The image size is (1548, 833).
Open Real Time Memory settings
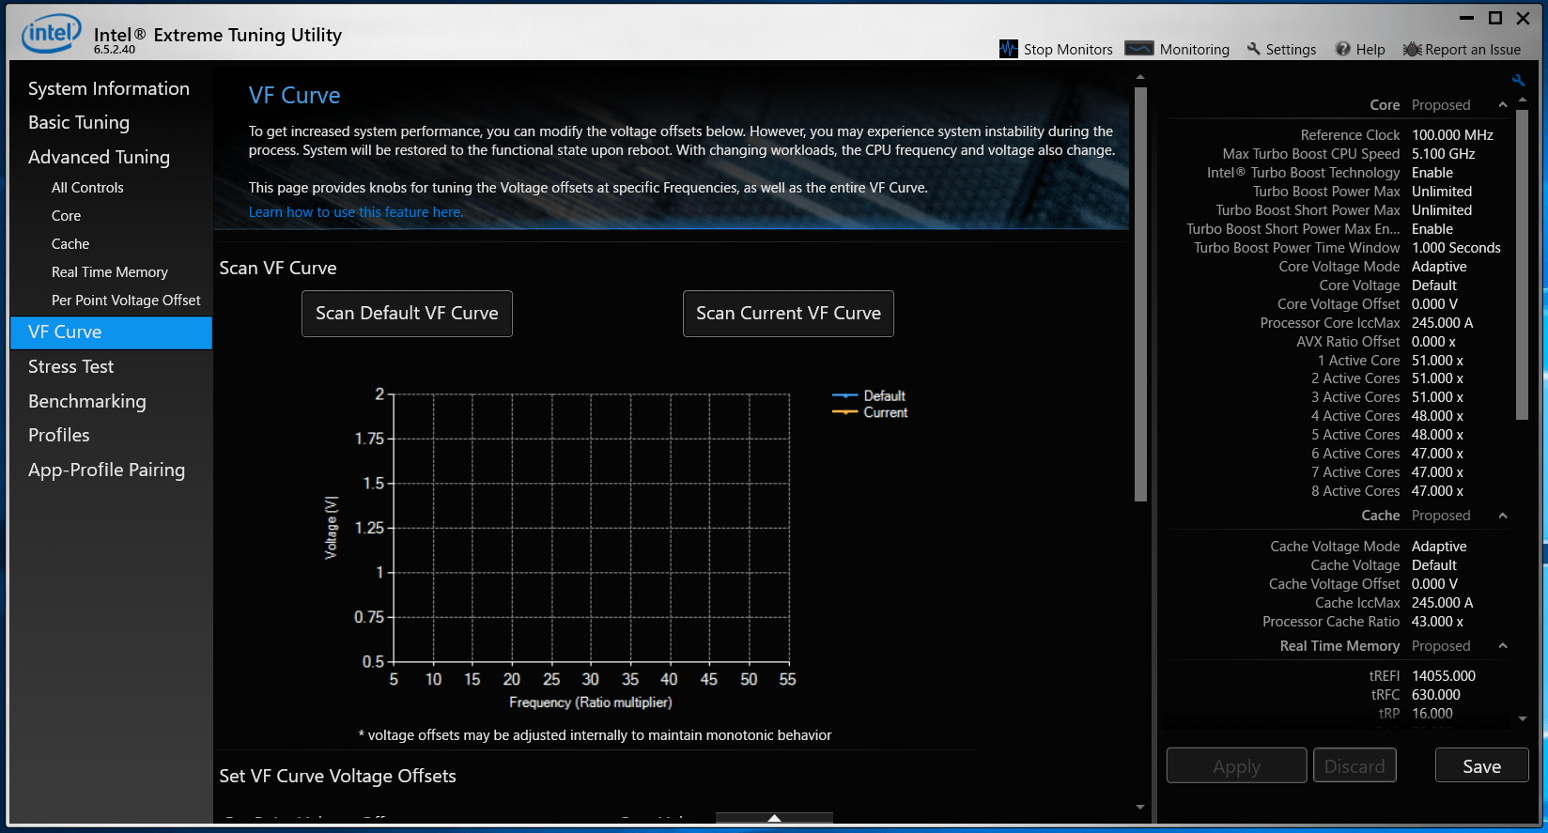110,272
